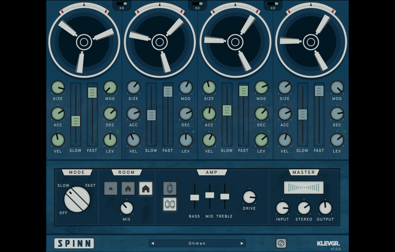Click the third rotor's SIZE knob
The image size is (395, 252).
click(209, 87)
